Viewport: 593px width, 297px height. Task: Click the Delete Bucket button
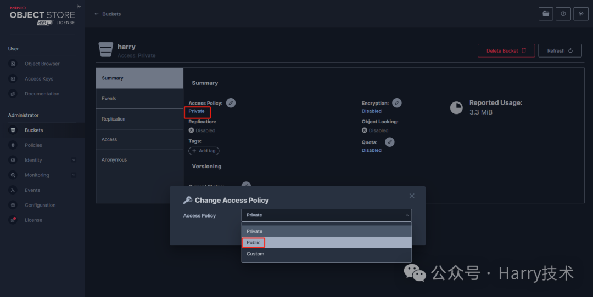click(506, 50)
